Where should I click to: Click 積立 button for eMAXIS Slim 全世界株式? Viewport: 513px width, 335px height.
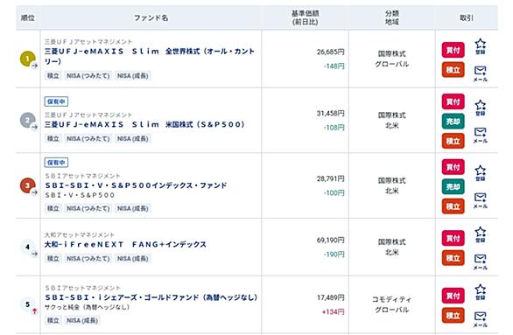[453, 70]
